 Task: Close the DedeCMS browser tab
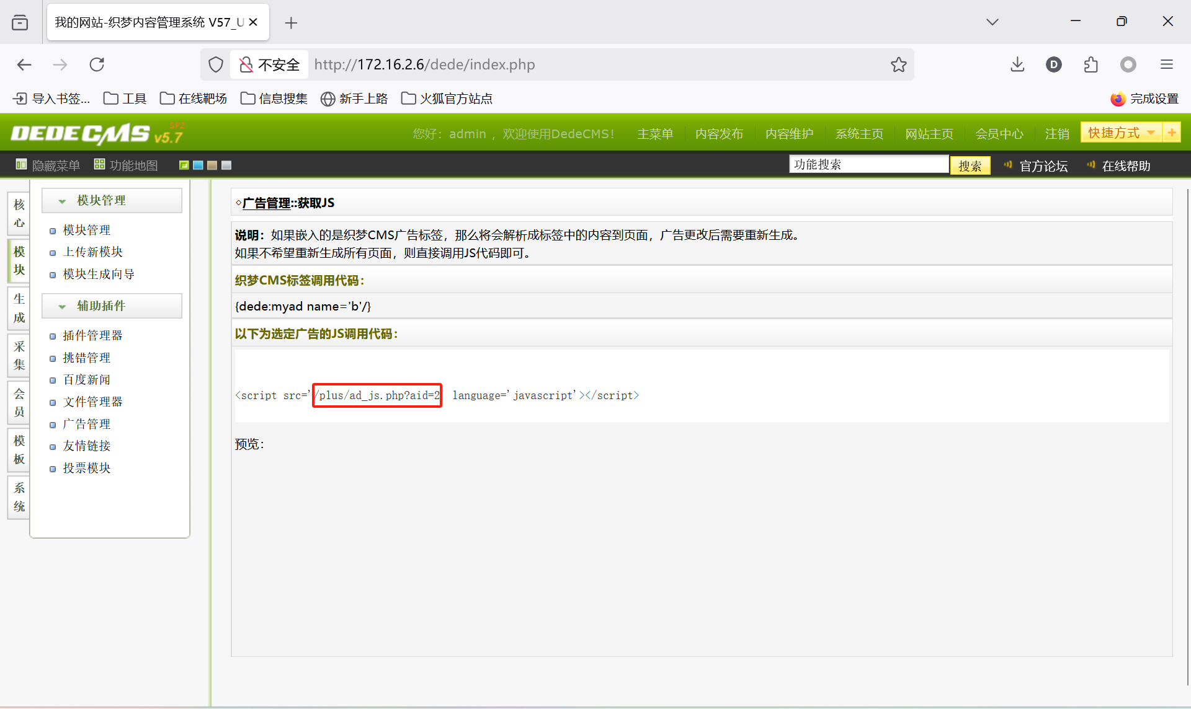(253, 22)
